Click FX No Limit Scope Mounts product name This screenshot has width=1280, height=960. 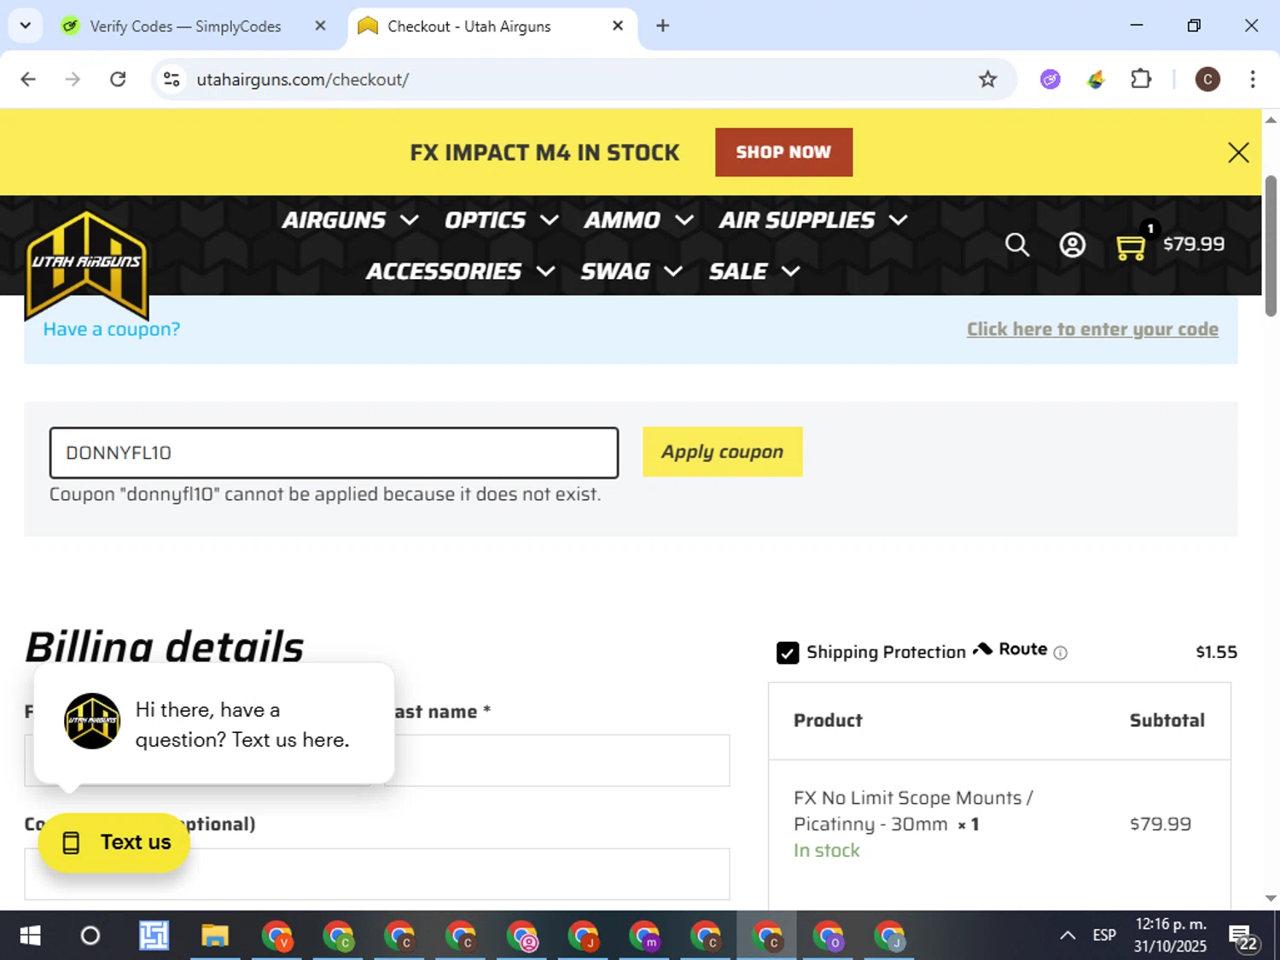click(912, 811)
